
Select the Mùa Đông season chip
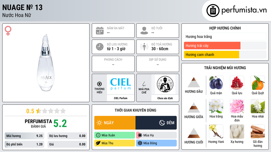tap(156, 143)
